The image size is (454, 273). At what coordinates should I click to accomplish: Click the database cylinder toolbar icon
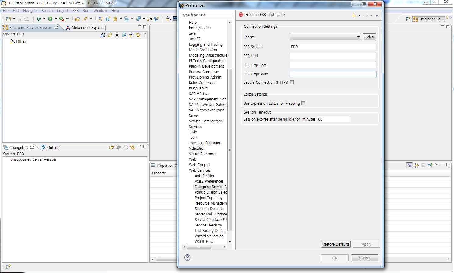(108, 19)
